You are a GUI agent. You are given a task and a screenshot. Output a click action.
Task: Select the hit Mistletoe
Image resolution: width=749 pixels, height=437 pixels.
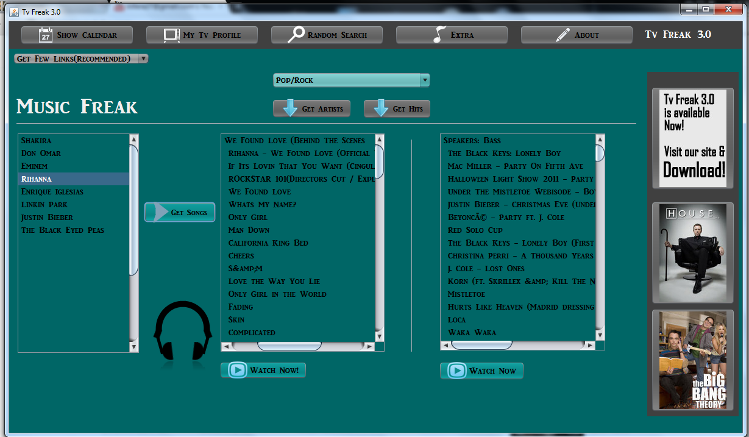518,294
